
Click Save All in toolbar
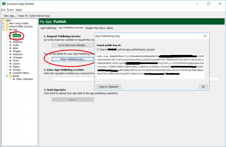[x=23, y=16]
